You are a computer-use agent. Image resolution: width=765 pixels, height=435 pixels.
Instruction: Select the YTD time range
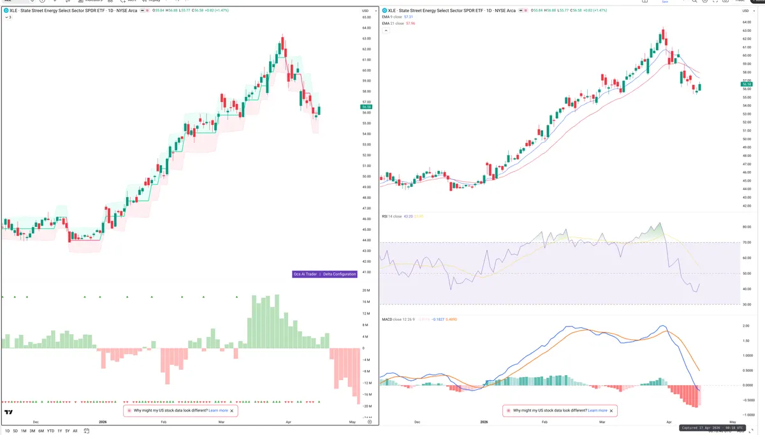click(50, 431)
